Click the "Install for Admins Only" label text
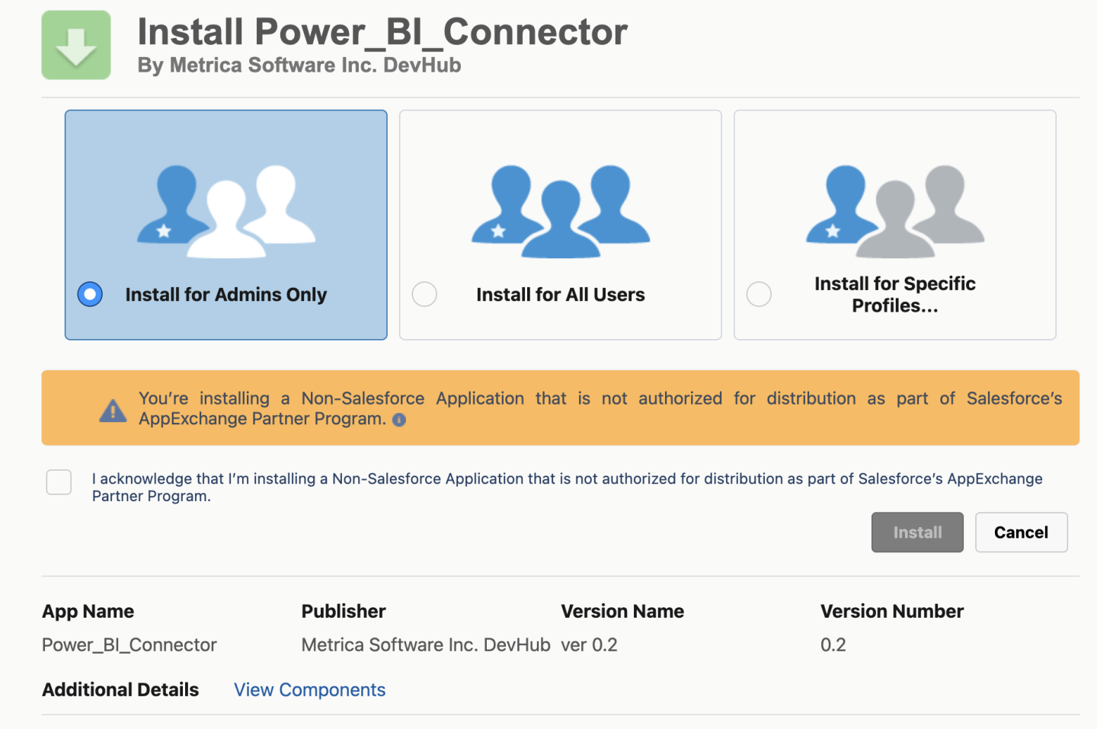This screenshot has height=729, width=1097. 225,295
